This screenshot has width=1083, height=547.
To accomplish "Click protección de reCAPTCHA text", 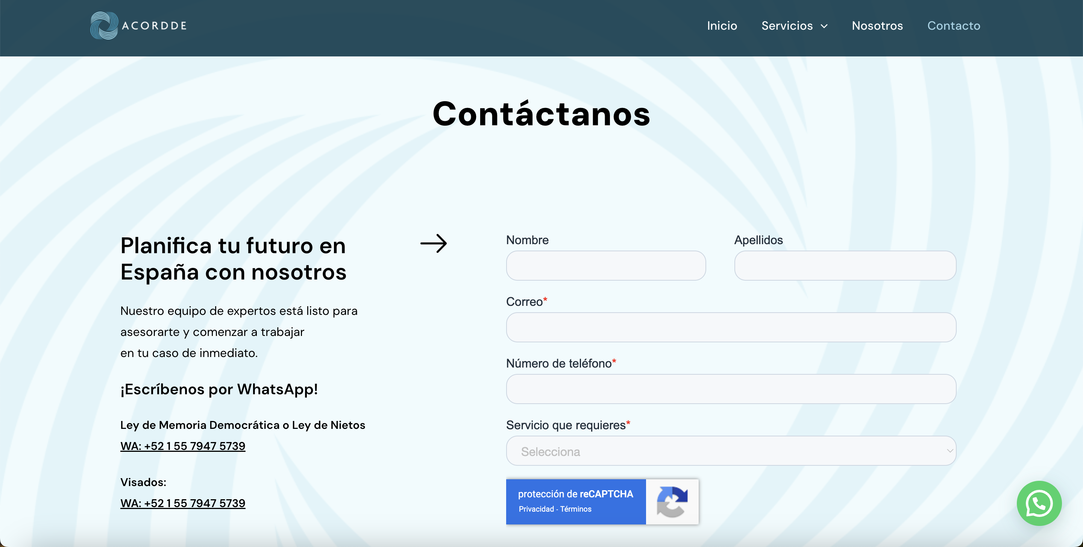I will [576, 494].
